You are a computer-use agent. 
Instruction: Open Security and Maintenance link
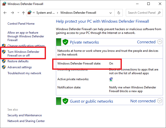pos(24,115)
